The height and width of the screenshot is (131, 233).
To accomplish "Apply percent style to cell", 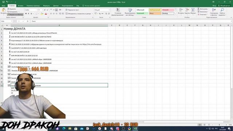I will [100, 13].
